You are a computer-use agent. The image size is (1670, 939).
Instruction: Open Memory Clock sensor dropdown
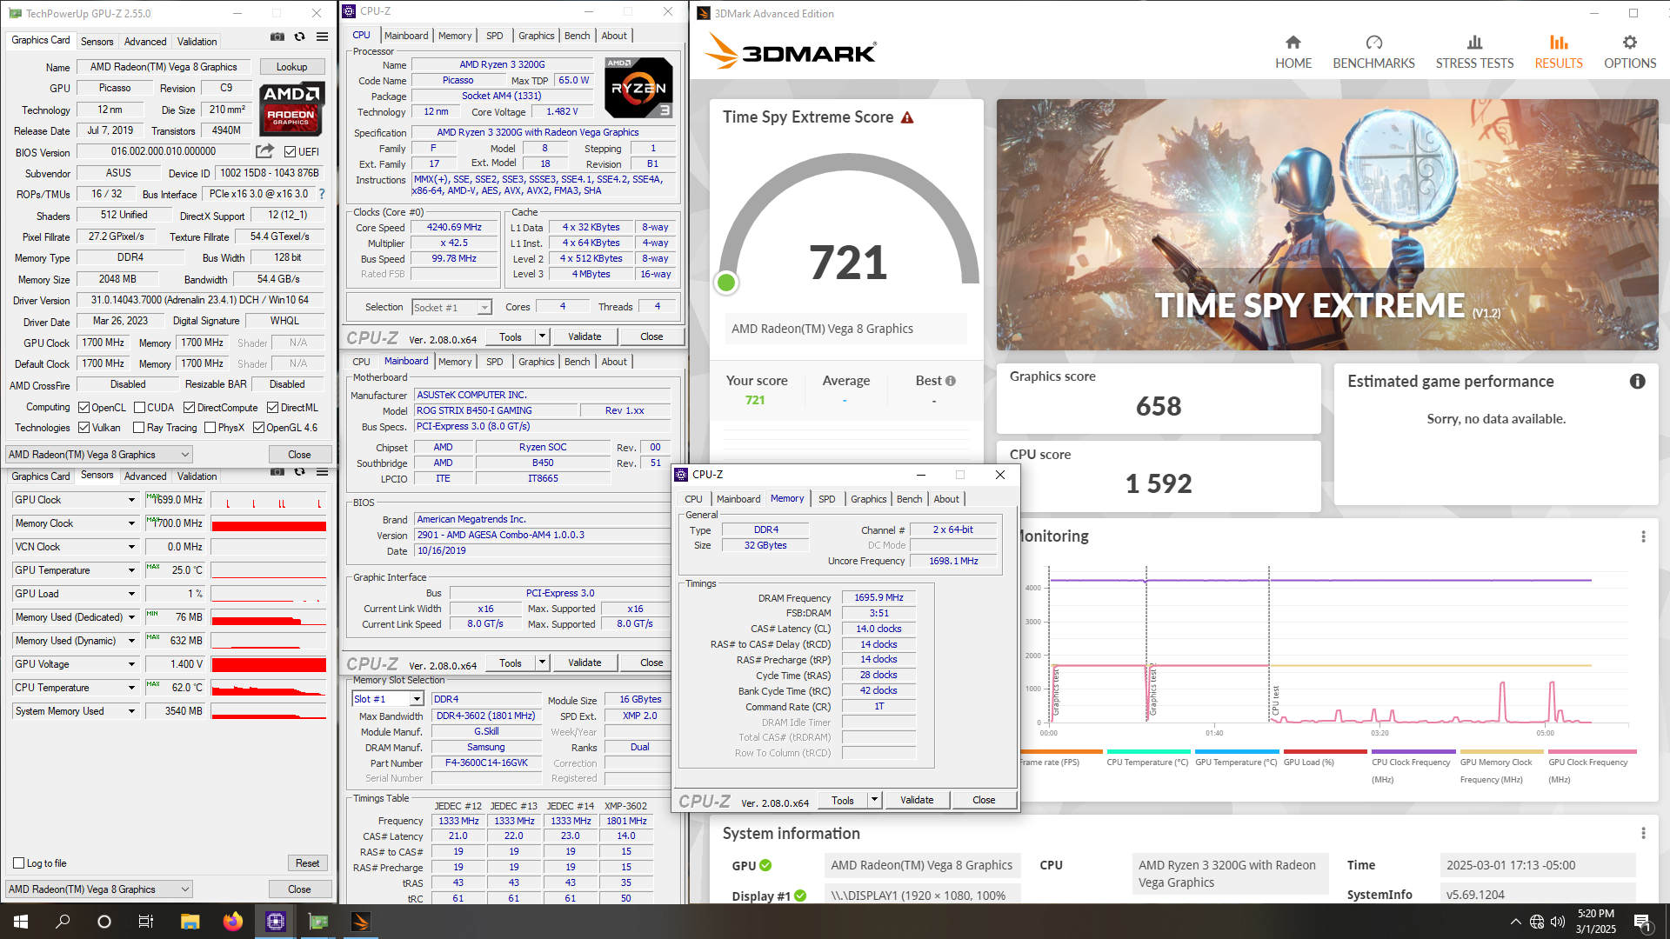131,523
